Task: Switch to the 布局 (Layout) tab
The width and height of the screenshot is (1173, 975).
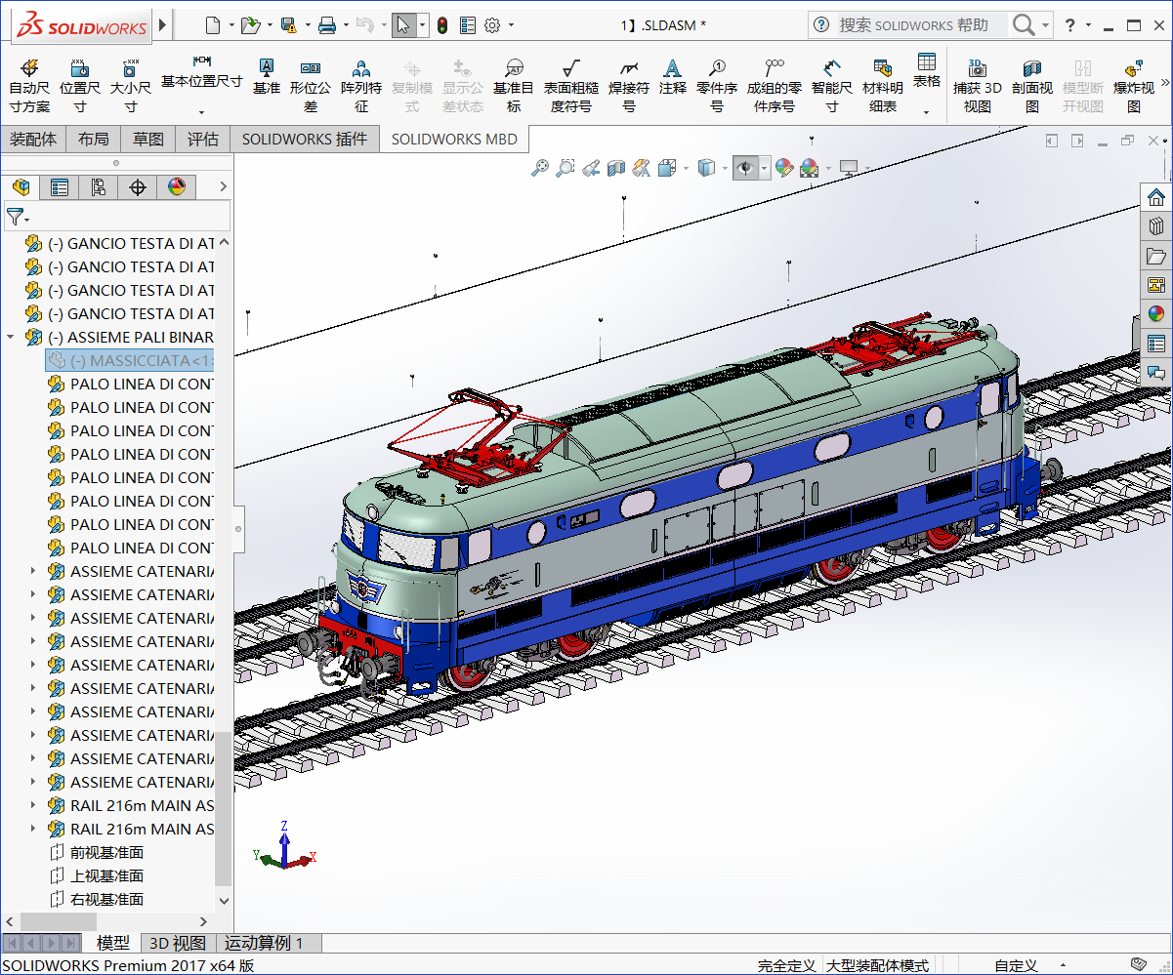Action: 94,139
